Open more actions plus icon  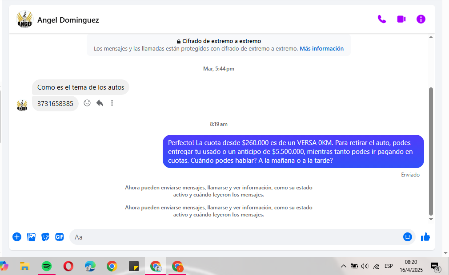[x=17, y=237]
